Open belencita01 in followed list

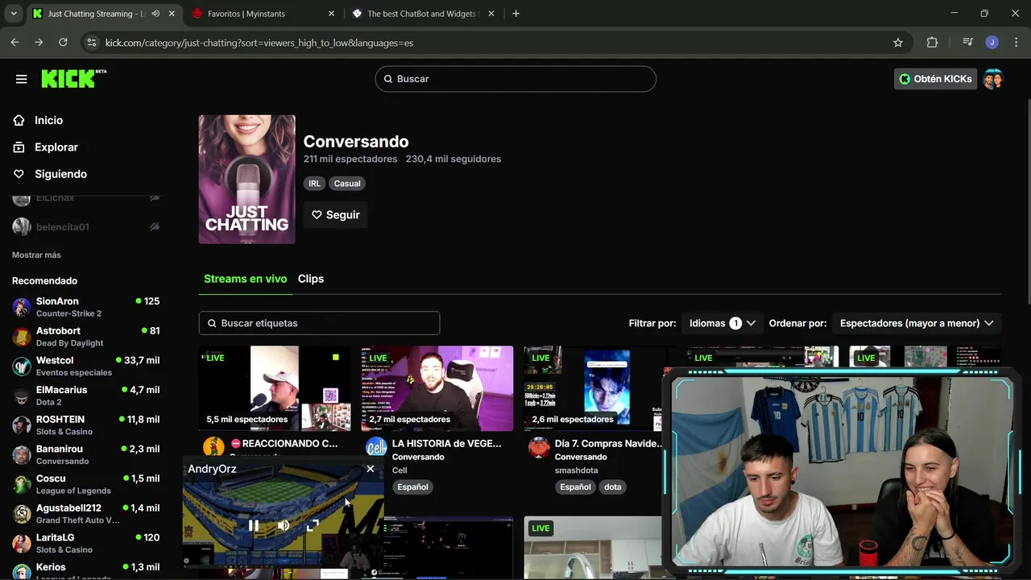click(86, 227)
